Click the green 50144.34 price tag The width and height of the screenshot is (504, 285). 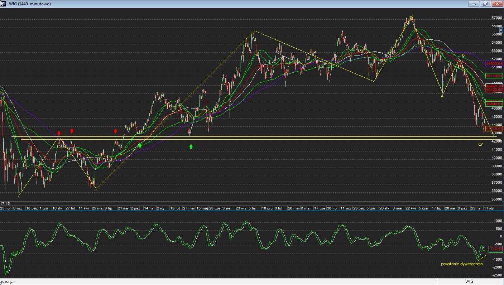pos(494,76)
